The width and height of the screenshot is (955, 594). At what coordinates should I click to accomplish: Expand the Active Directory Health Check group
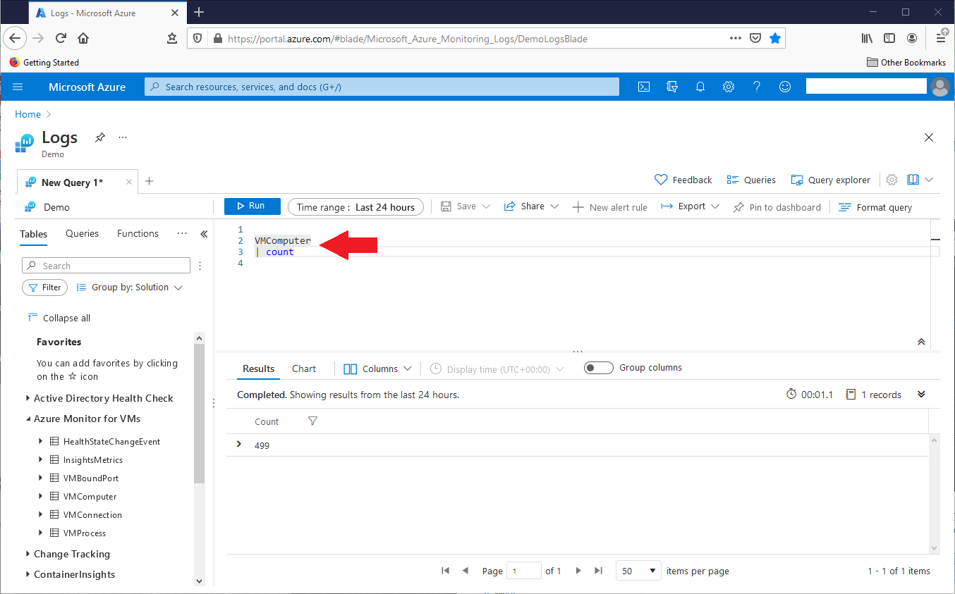pos(28,398)
